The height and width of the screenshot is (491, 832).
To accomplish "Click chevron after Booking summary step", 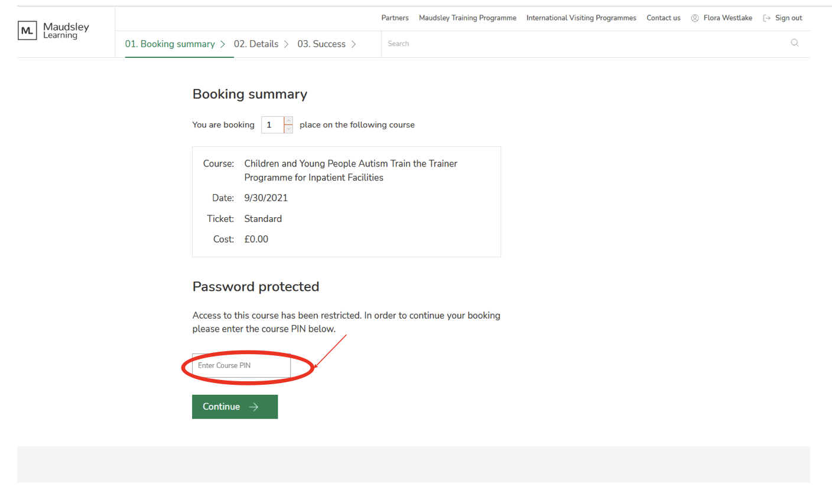I will point(223,44).
